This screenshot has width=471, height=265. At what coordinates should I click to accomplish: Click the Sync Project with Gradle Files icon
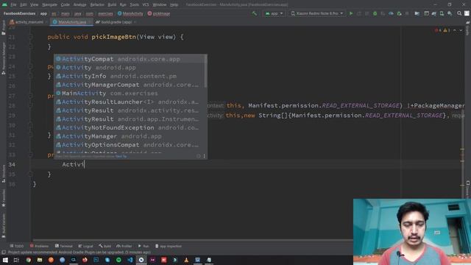click(434, 13)
